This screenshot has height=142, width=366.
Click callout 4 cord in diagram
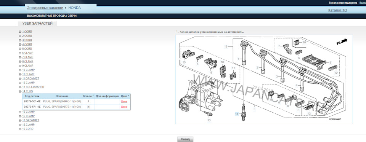(297, 85)
